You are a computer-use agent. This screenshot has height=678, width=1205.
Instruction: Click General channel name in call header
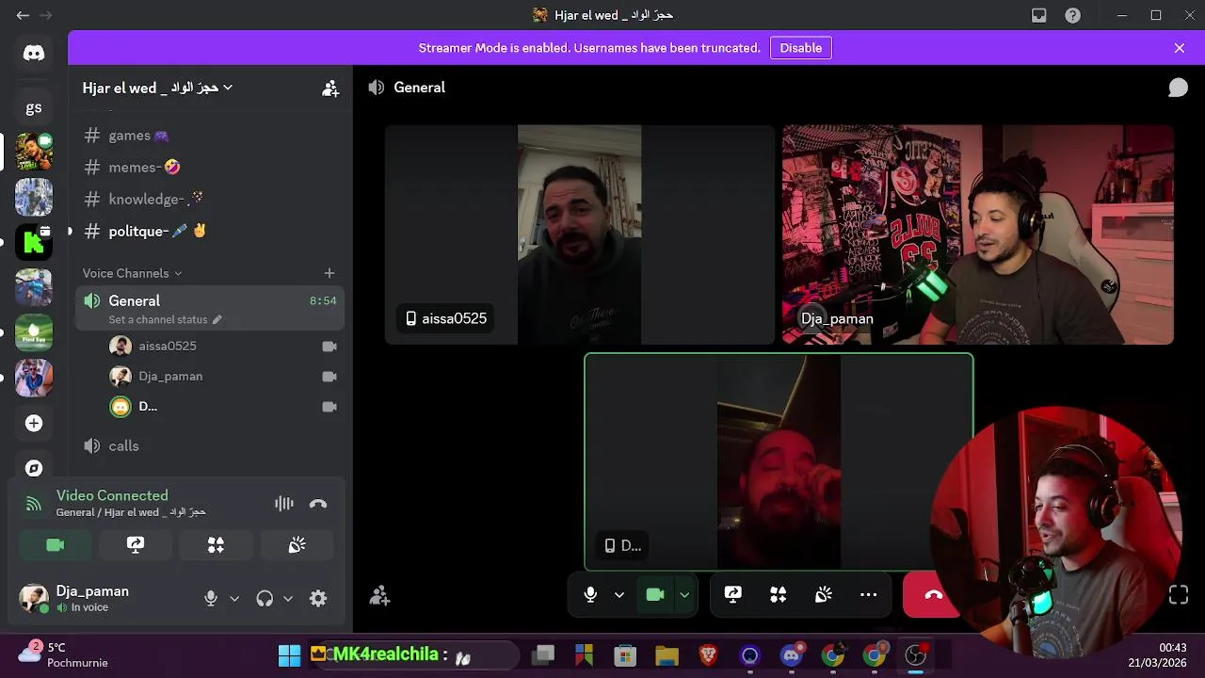419,88
